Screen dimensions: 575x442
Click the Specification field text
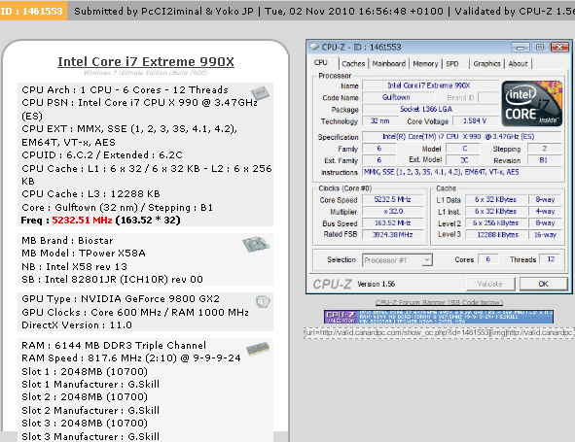(461, 137)
